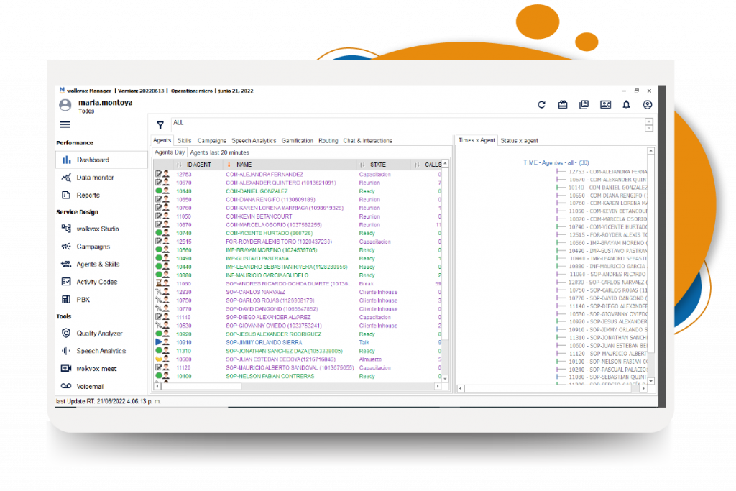Viewport: 736px width, 491px height.
Task: Open the Chat & Interactions tab
Action: pyautogui.click(x=367, y=141)
